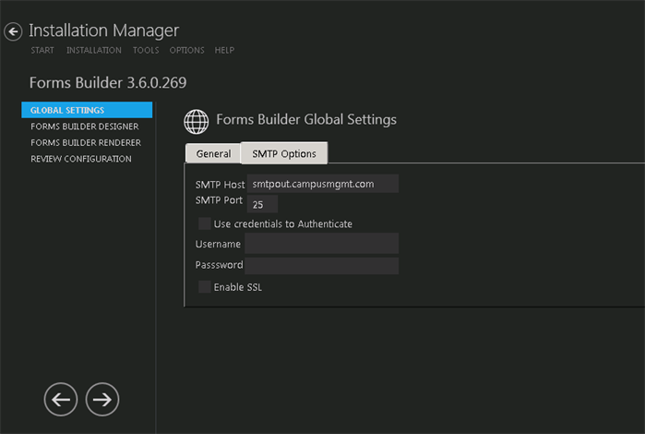Open the TOOLS menu
Image resolution: width=645 pixels, height=434 pixels.
(146, 50)
